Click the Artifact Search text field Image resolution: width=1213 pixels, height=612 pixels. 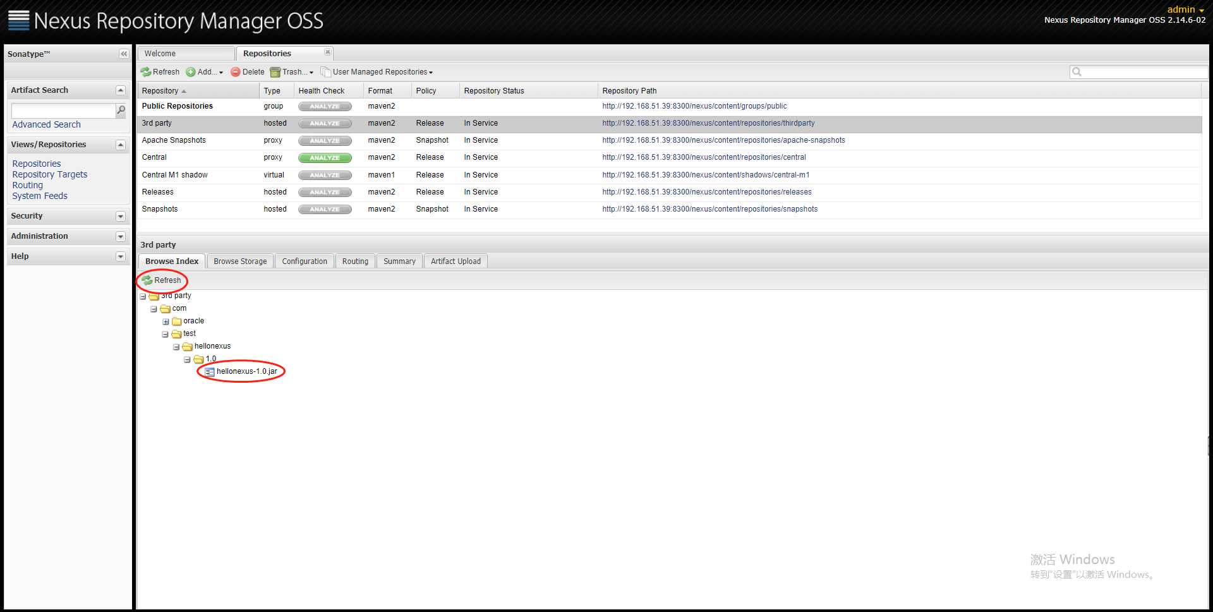(x=63, y=111)
